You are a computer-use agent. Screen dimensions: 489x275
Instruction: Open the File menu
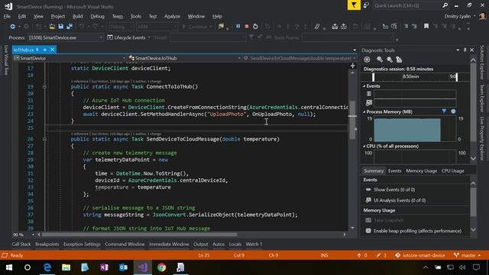[x=7, y=16]
